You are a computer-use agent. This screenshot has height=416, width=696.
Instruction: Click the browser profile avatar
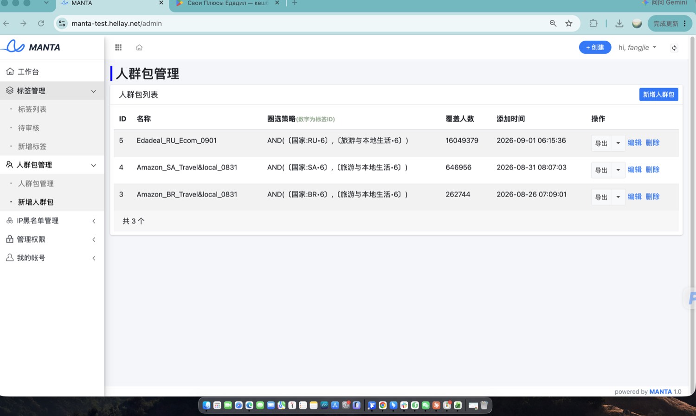[637, 23]
